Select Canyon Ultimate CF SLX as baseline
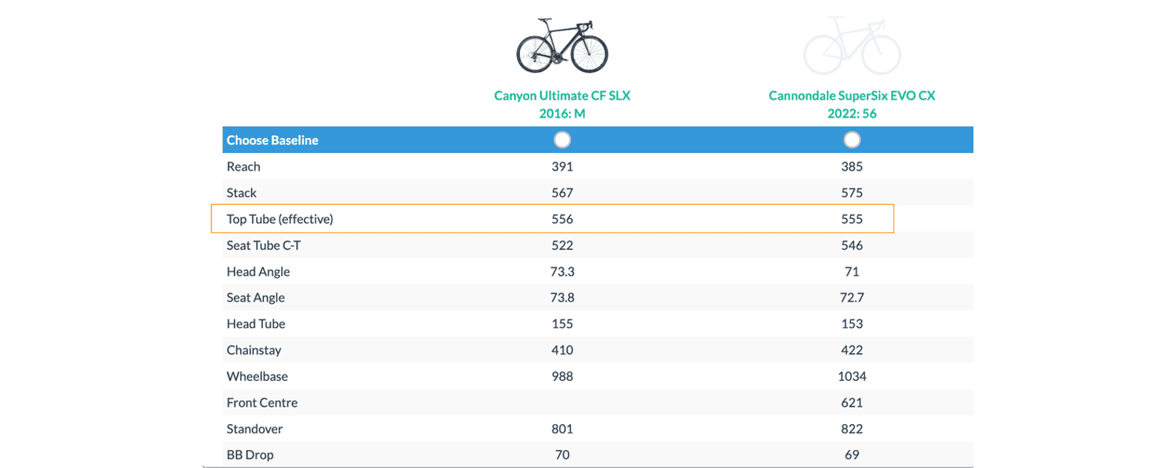Image resolution: width=1176 pixels, height=468 pixels. pos(562,140)
